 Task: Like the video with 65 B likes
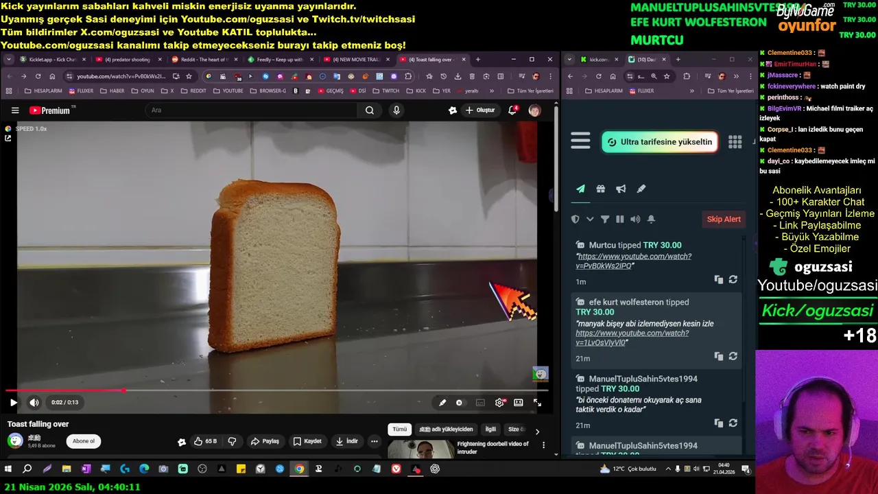click(x=205, y=441)
